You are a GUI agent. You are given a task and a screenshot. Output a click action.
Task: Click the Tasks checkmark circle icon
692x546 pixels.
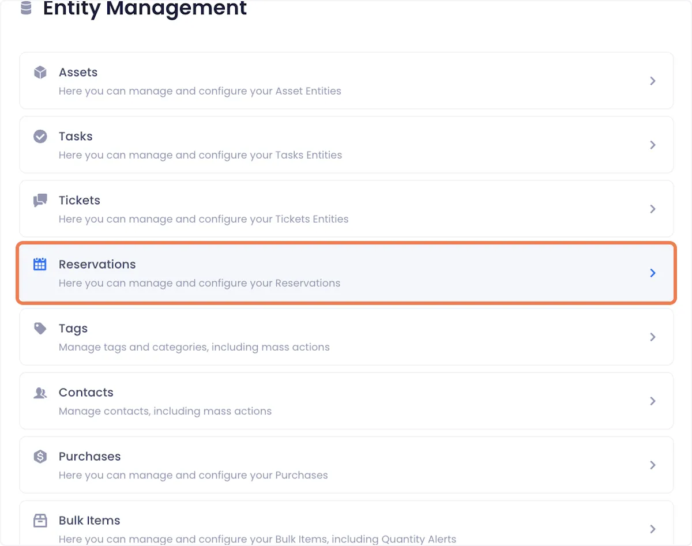[40, 137]
